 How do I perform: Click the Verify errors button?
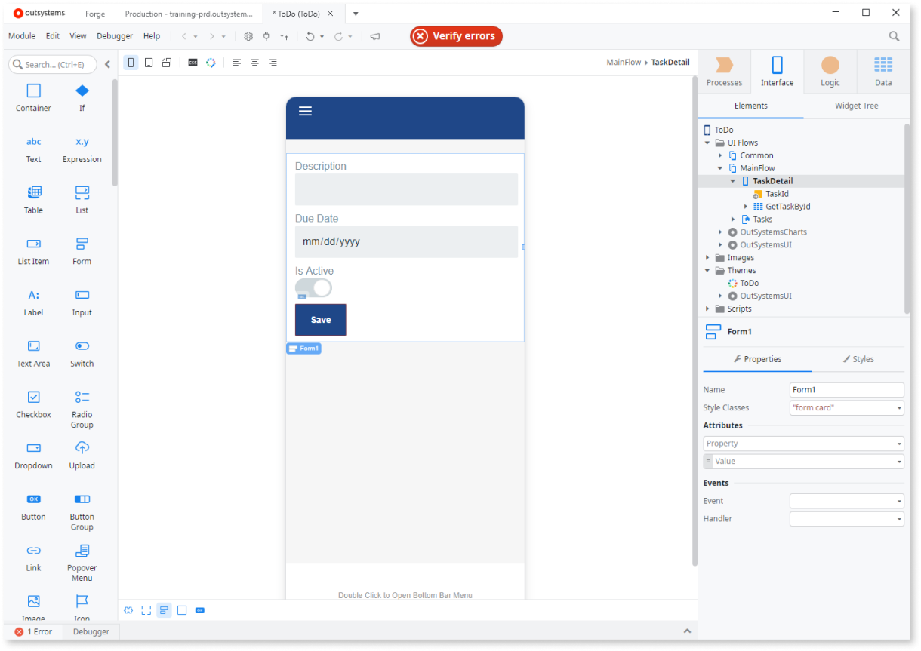456,35
